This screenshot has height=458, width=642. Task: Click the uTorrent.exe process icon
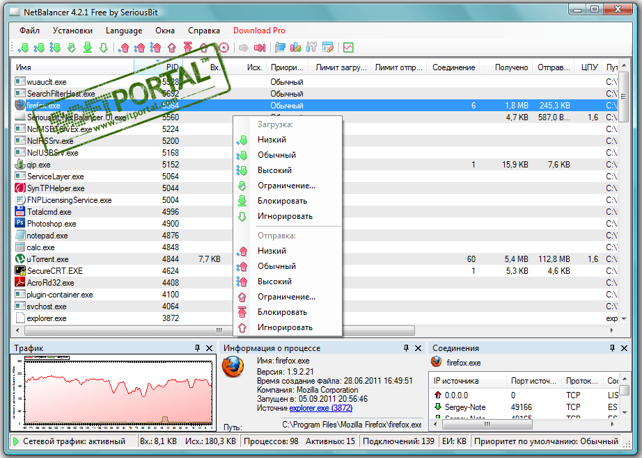[19, 259]
